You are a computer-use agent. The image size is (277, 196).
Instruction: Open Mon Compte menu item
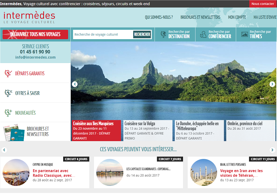[237, 17]
